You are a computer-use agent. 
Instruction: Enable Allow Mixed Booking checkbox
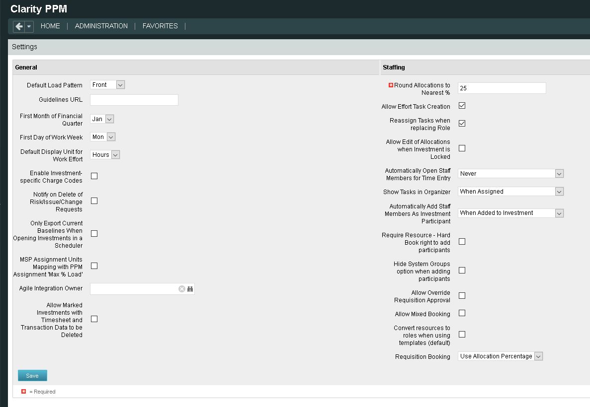coord(462,313)
